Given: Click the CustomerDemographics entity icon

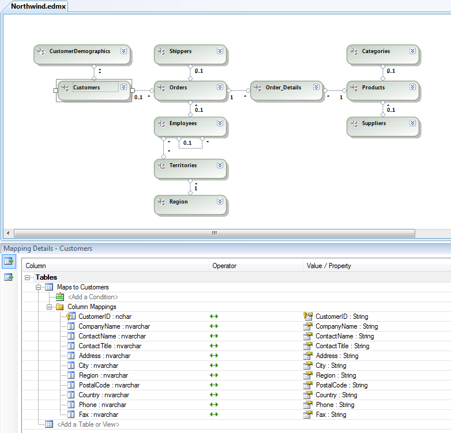Looking at the screenshot, I should click(x=41, y=51).
